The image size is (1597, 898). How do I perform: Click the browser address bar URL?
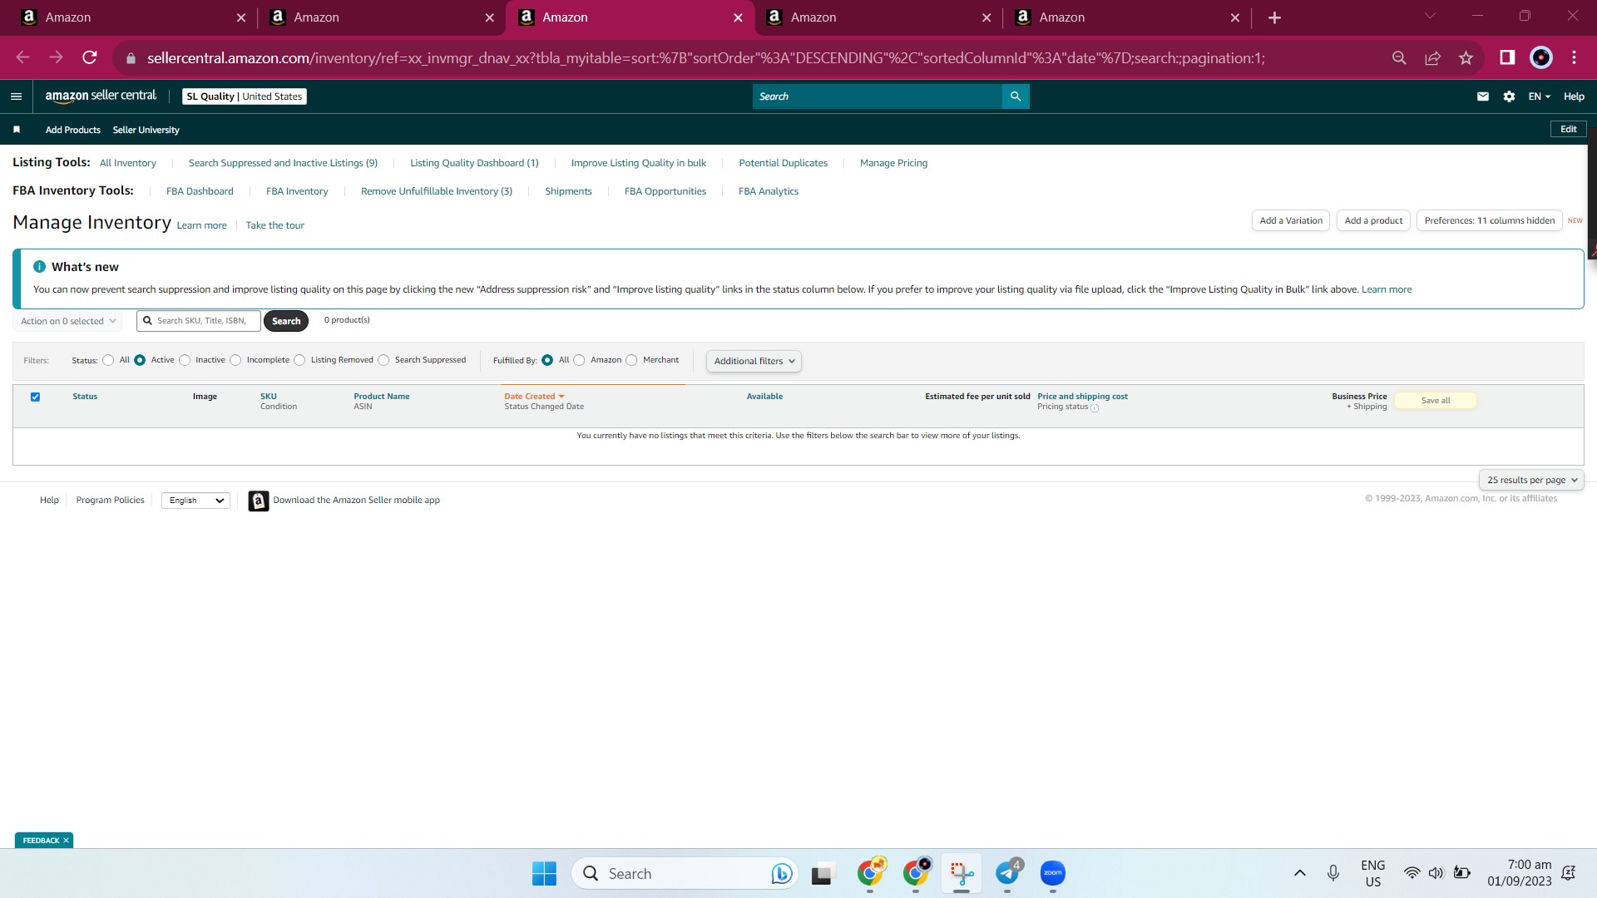pyautogui.click(x=705, y=57)
